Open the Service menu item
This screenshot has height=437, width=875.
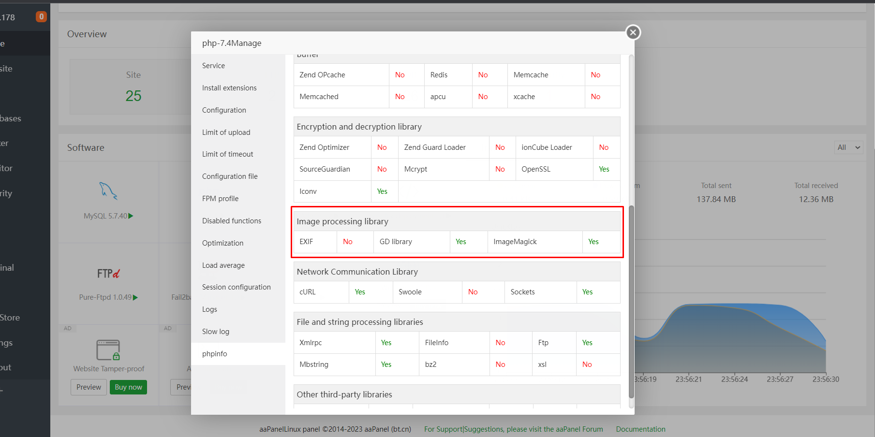coord(238,66)
